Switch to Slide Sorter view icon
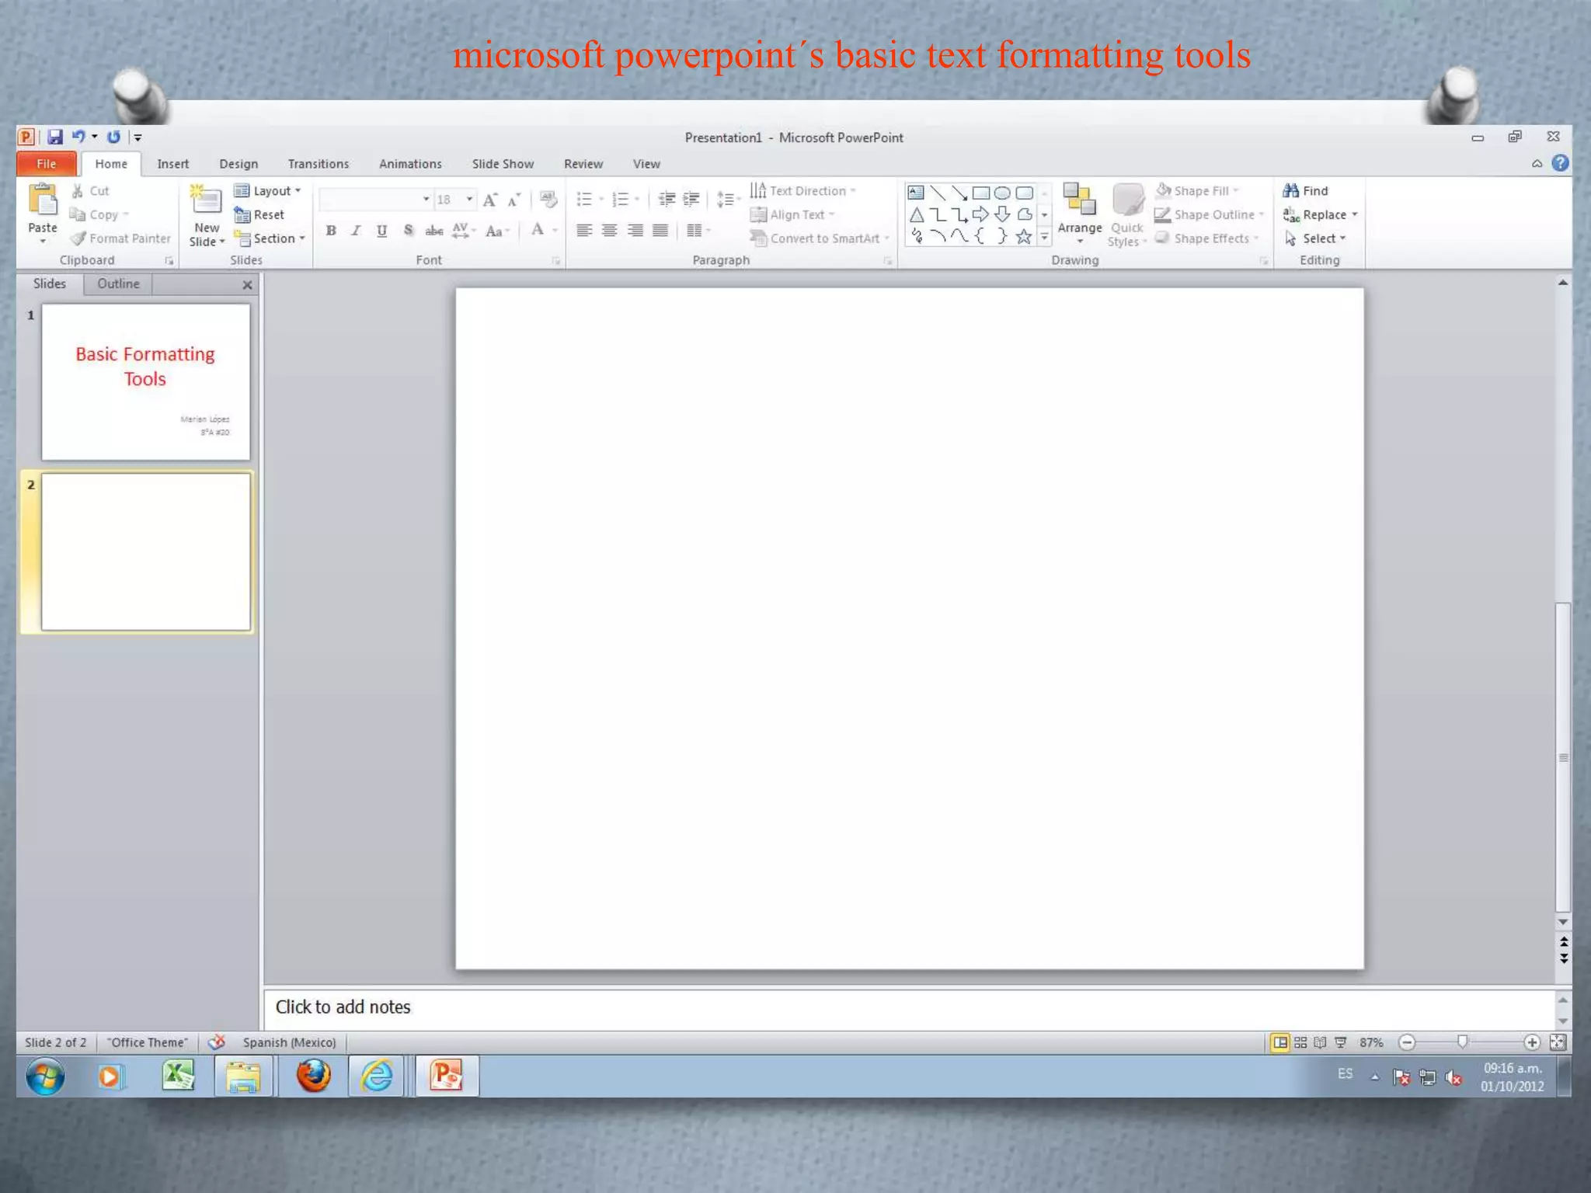This screenshot has height=1193, width=1591. tap(1300, 1042)
